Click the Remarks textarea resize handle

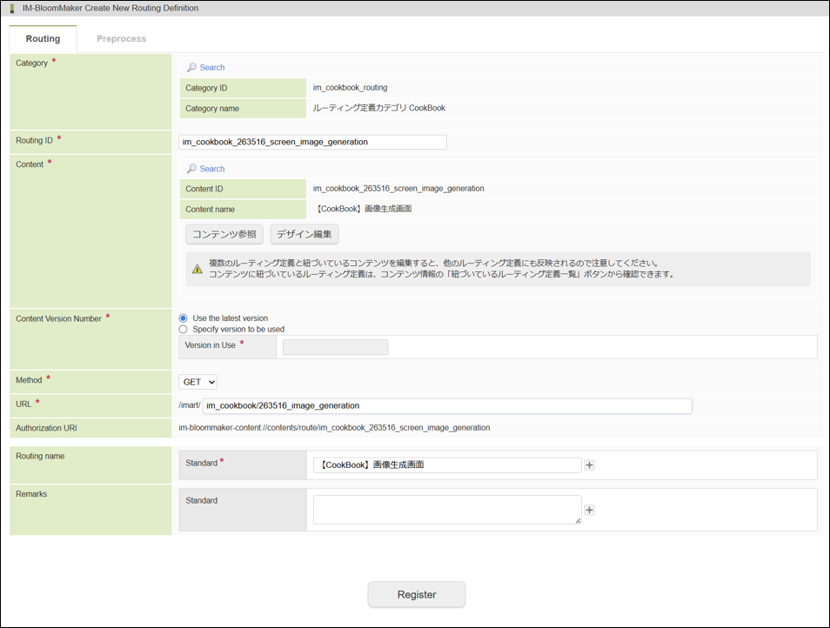pos(578,520)
